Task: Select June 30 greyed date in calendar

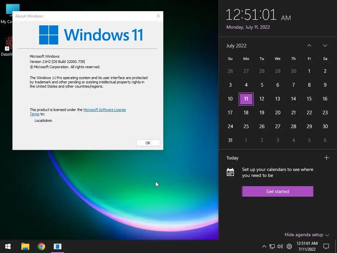Action: pyautogui.click(x=293, y=71)
